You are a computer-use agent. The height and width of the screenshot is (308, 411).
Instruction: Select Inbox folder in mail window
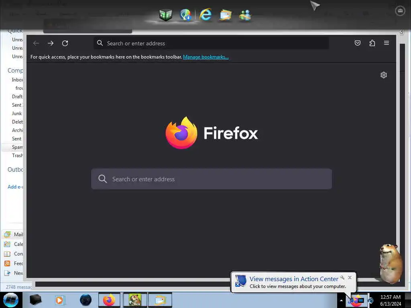(x=17, y=80)
